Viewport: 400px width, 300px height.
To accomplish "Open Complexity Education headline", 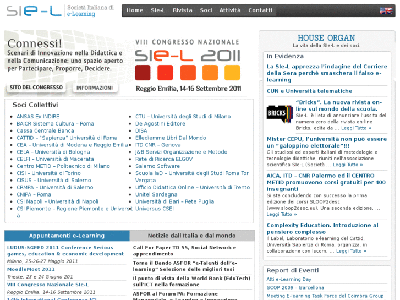I will (322, 228).
